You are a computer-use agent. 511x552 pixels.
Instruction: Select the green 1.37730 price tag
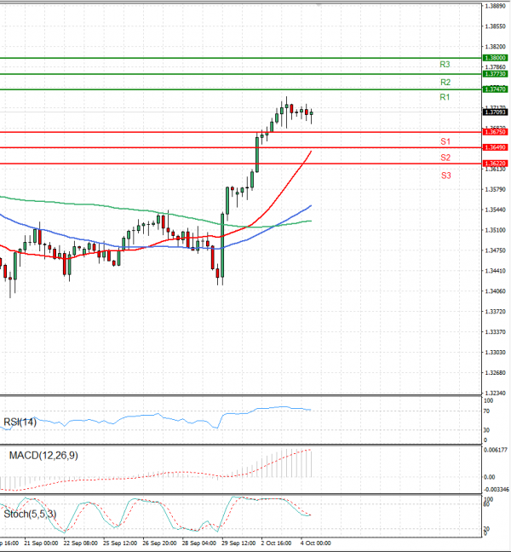pos(495,74)
